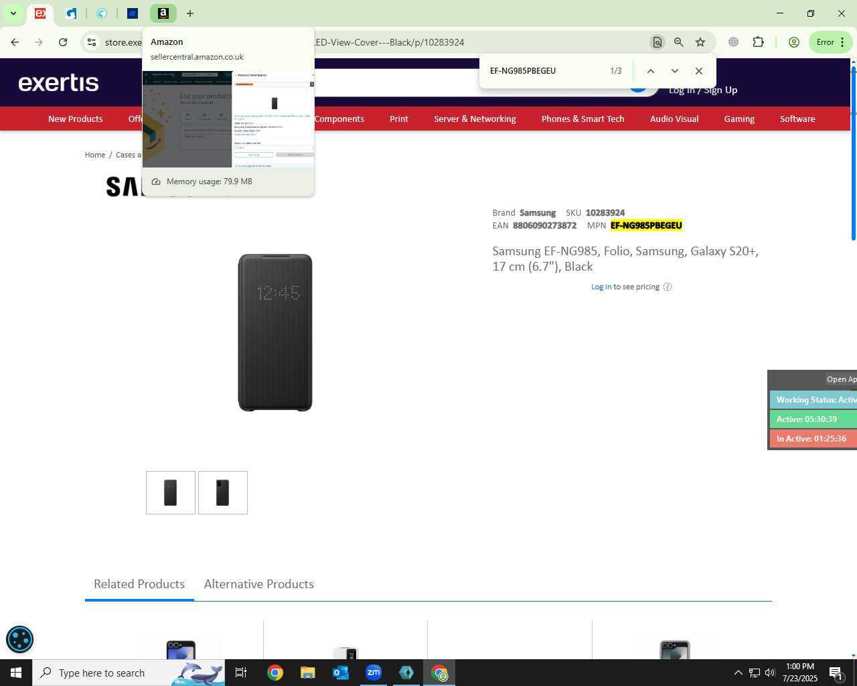857x686 pixels.
Task: Click the Error menu button in Chrome
Action: point(830,42)
